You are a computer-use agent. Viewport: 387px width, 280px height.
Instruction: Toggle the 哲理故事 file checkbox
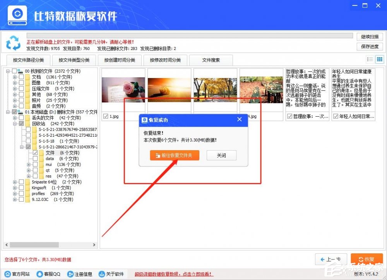(x=289, y=116)
